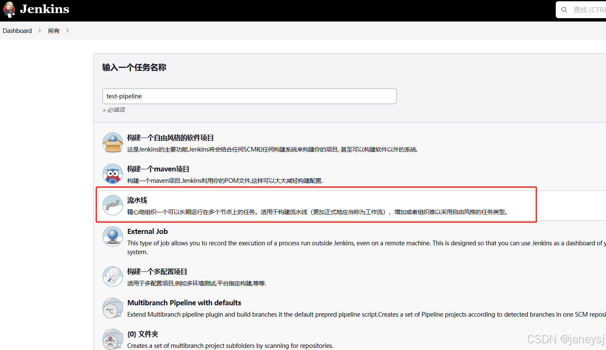Click the Jenkins mascot logo
This screenshot has height=350, width=606.
tap(9, 9)
